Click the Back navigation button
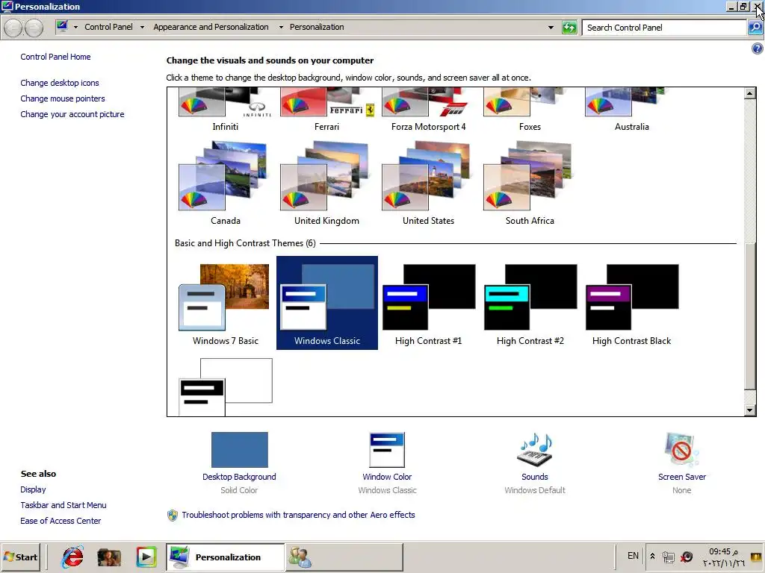The image size is (765, 573). pos(13,28)
